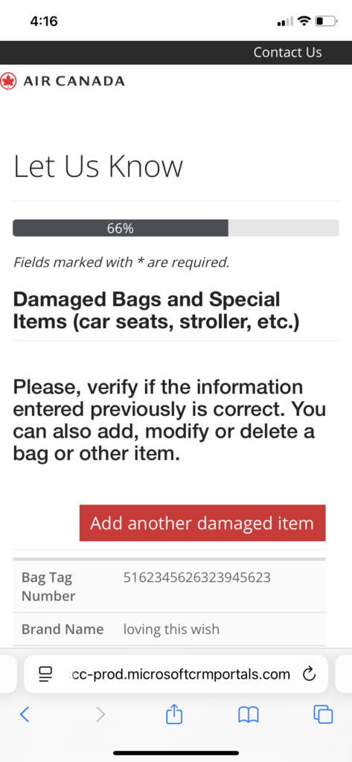Open the Safari share sheet icon

tap(174, 713)
